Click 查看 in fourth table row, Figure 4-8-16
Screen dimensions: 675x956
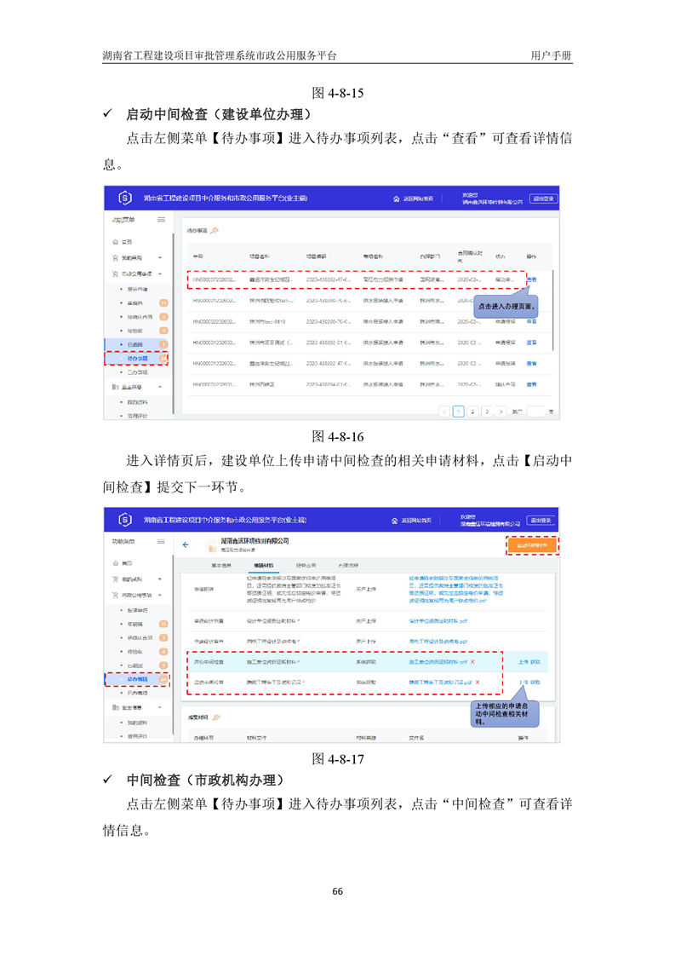pos(531,343)
